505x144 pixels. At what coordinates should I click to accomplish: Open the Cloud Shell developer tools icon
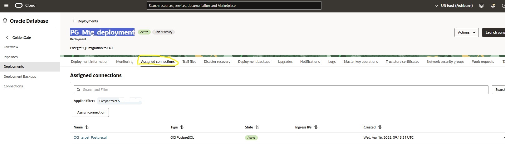(481, 6)
